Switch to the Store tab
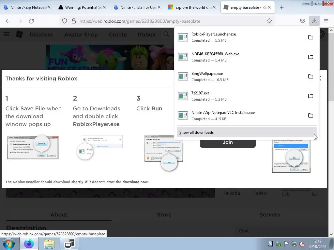Screen dimensions: 334x250 coord(164,215)
